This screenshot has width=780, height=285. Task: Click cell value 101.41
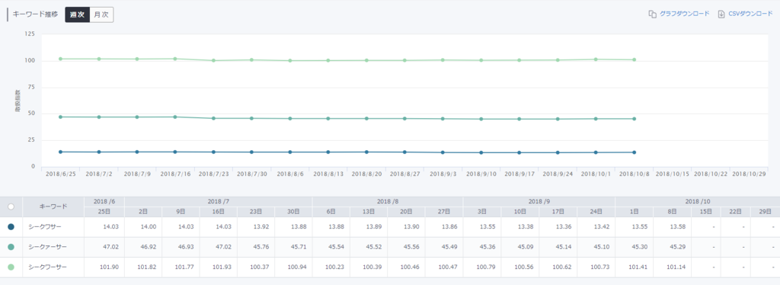pos(638,267)
